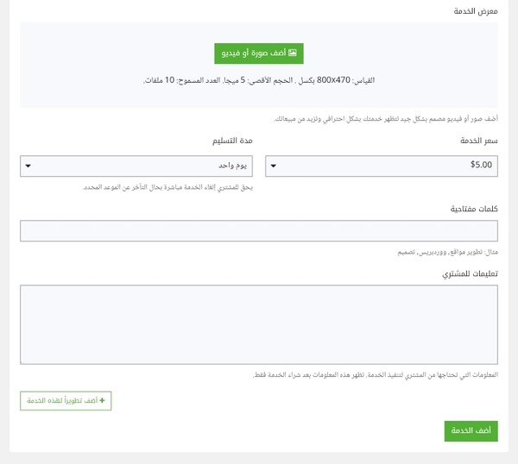Click the empty gallery upload drop area
The image size is (518, 464).
coord(259,95)
